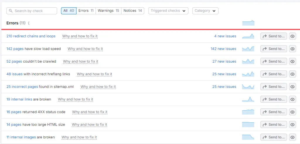Click Why and how to fix it for slow load speed
Image resolution: width=300 pixels, height=144 pixels.
click(85, 49)
